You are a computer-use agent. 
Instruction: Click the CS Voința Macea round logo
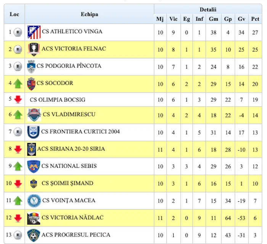point(34,201)
